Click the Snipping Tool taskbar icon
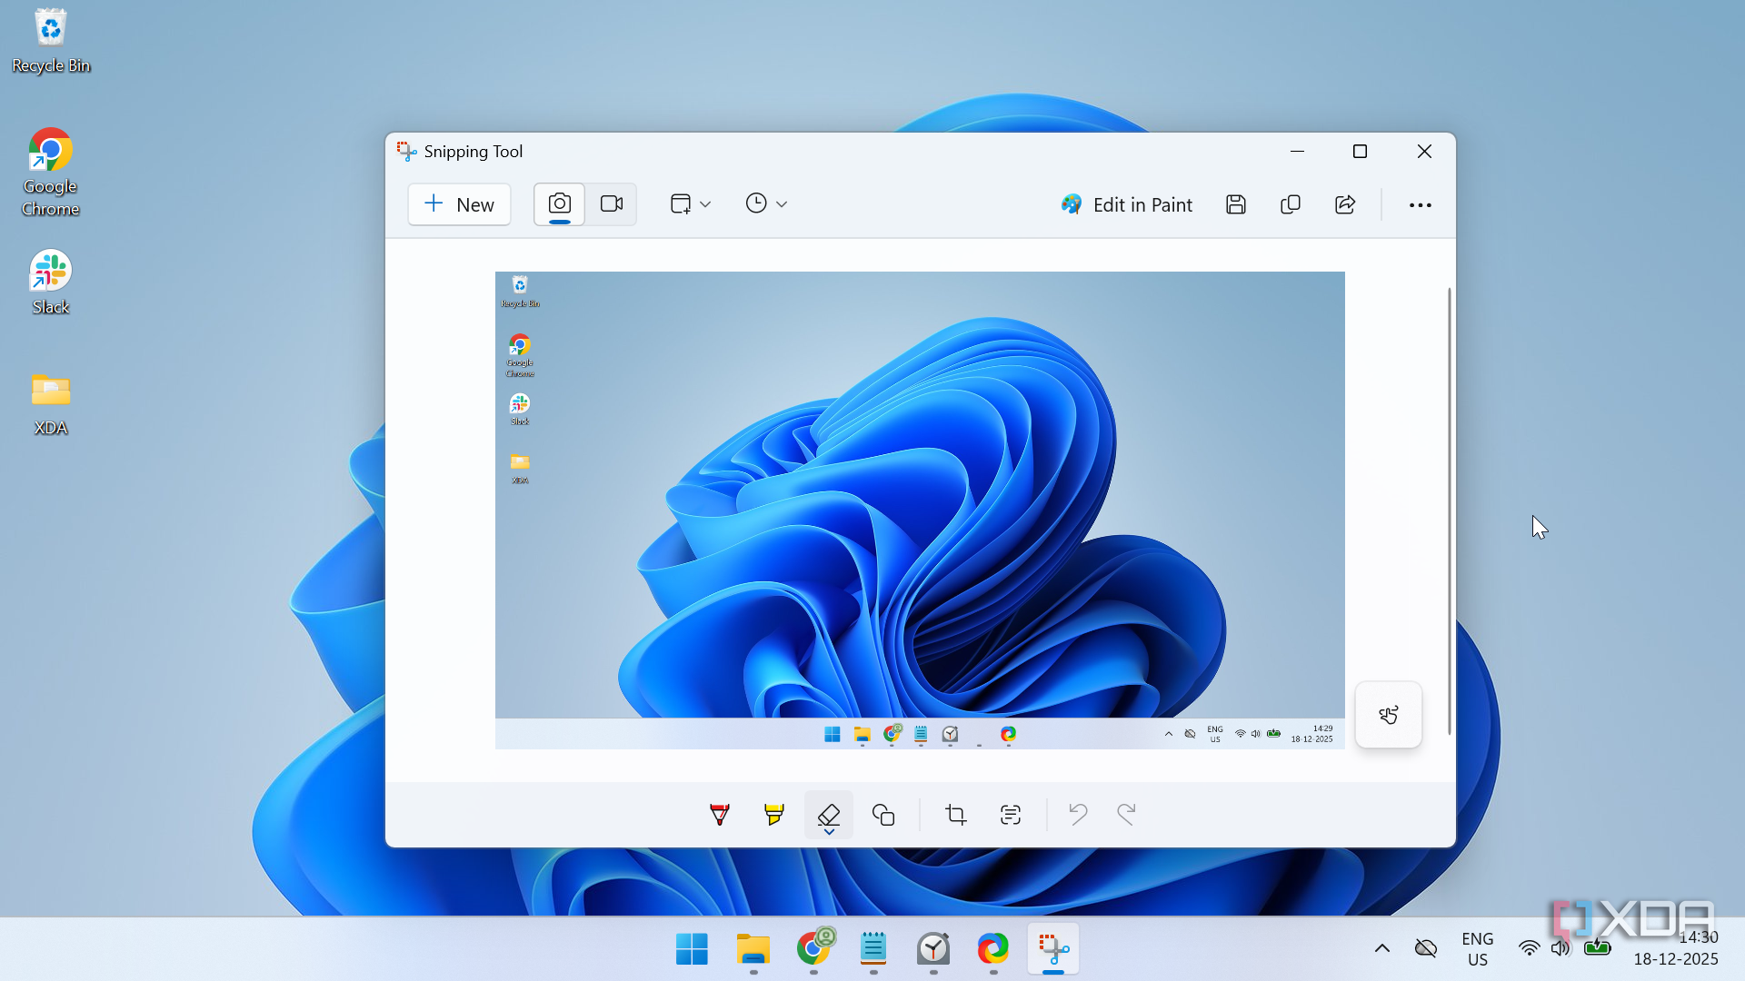Image resolution: width=1745 pixels, height=981 pixels. 1053,949
